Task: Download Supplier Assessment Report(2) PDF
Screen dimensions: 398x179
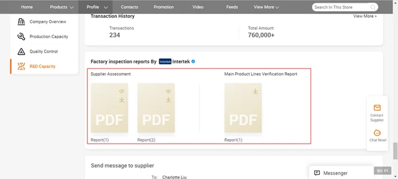Action: pos(168,100)
